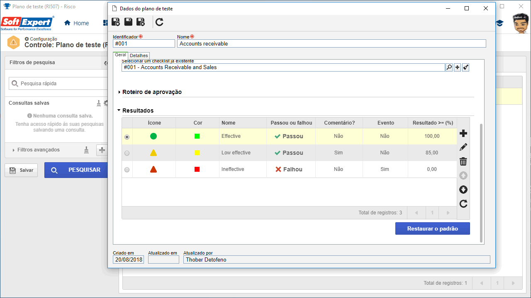Click the Sim event cell of Ineffective
This screenshot has width=531, height=298.
[385, 169]
